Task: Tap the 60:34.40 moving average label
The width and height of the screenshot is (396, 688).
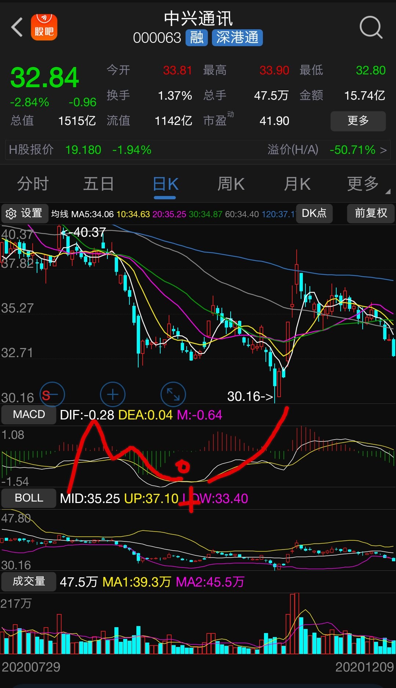Action: click(x=242, y=214)
